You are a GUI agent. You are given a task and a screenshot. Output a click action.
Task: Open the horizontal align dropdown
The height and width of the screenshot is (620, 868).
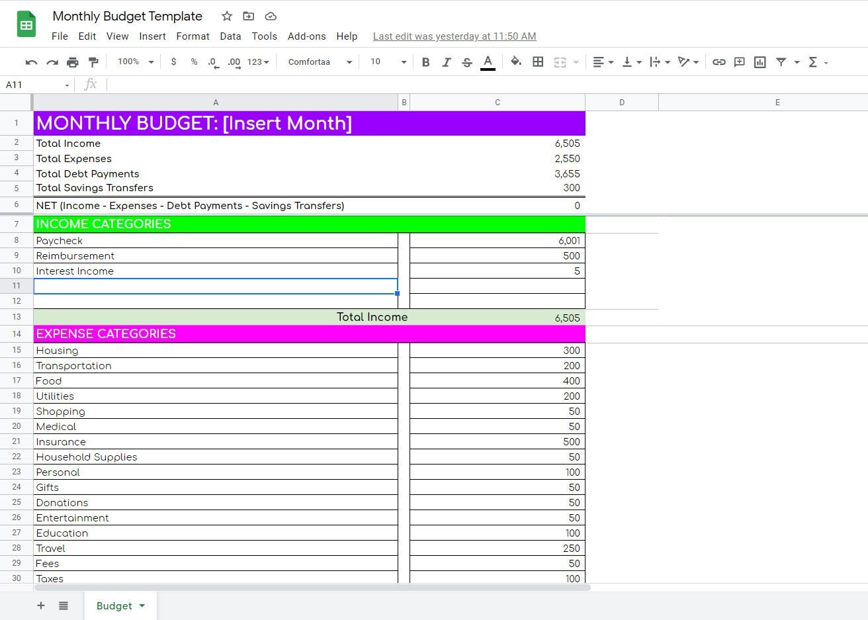603,62
